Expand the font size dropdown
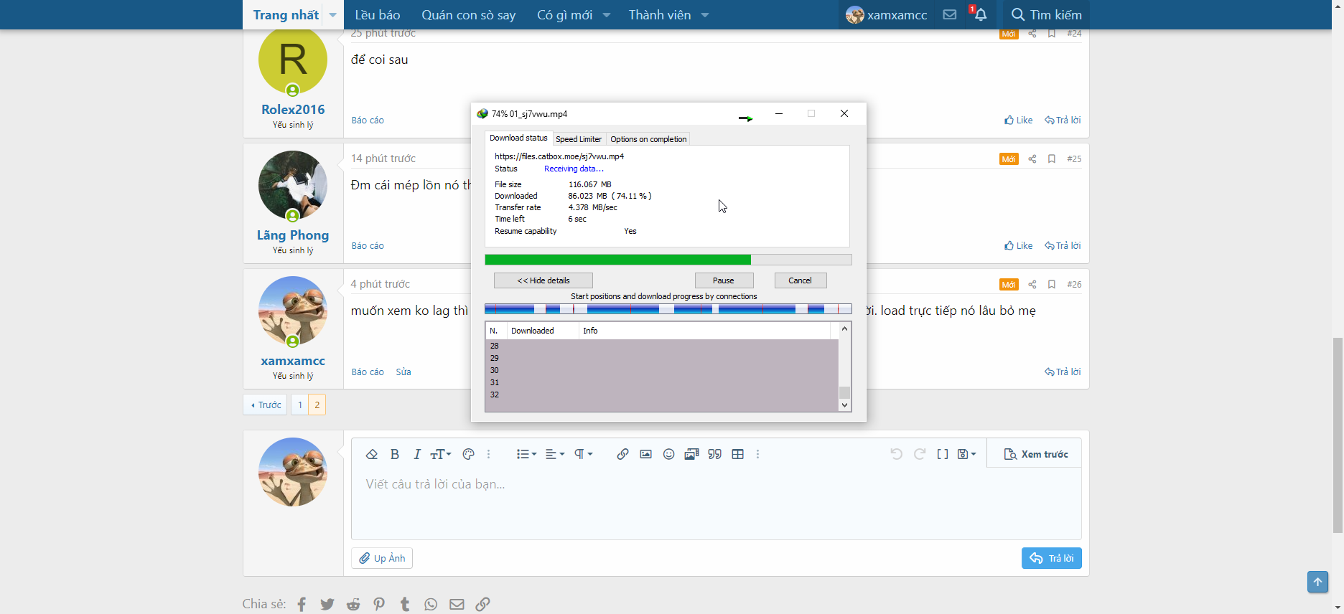The height and width of the screenshot is (614, 1344). tap(441, 454)
